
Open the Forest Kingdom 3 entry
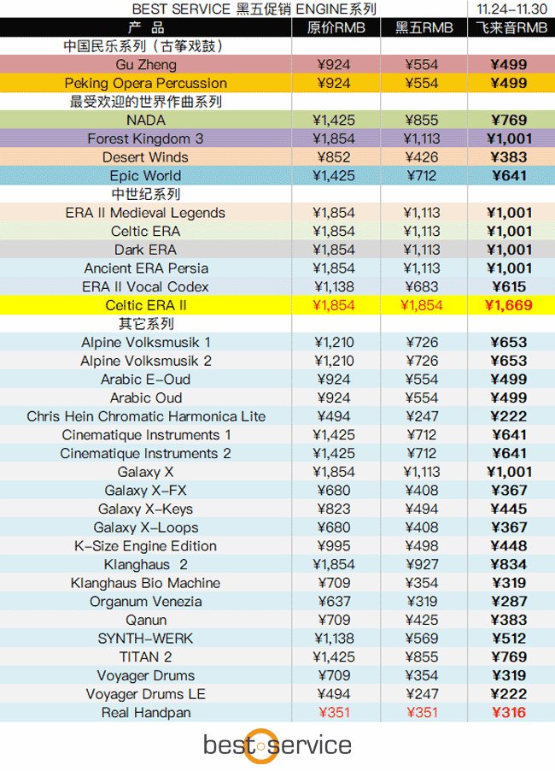(146, 139)
